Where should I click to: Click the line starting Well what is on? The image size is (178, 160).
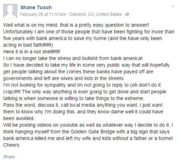coord(76,25)
